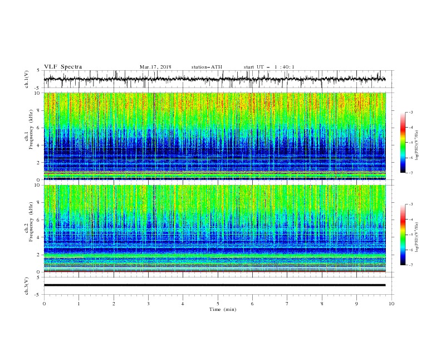441x341 pixels.
Task: Click the time axis tick label '1'
Action: (79, 304)
